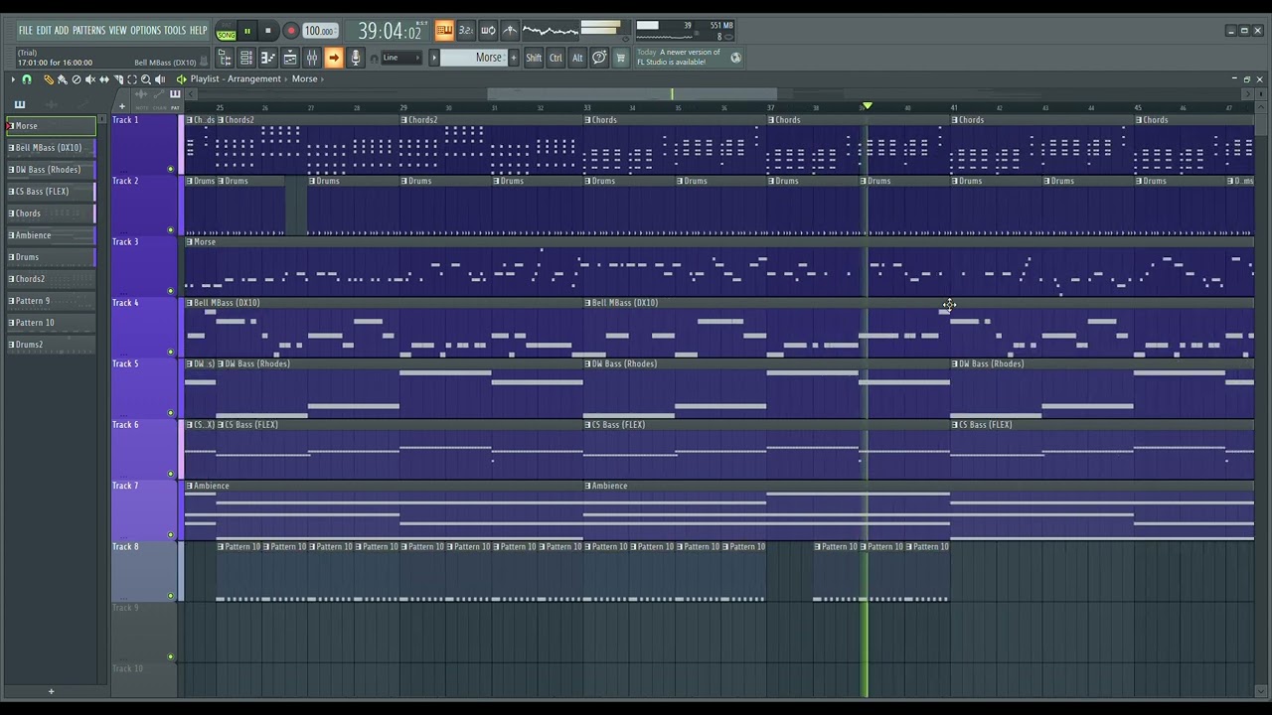1272x715 pixels.
Task: Click the Alt modifier button
Action: click(x=577, y=58)
